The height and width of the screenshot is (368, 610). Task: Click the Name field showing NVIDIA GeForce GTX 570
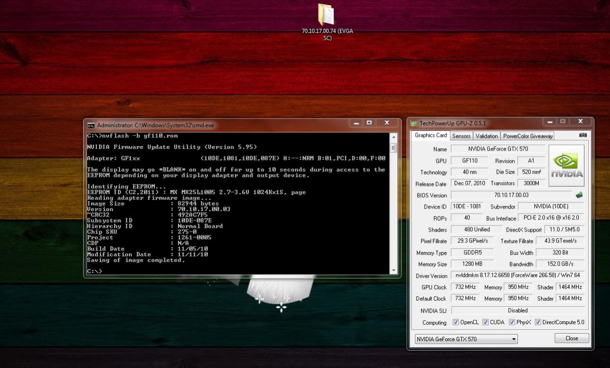[x=498, y=149]
